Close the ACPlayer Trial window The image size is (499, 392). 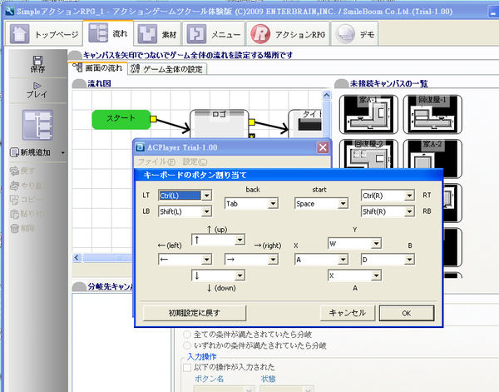[323, 147]
